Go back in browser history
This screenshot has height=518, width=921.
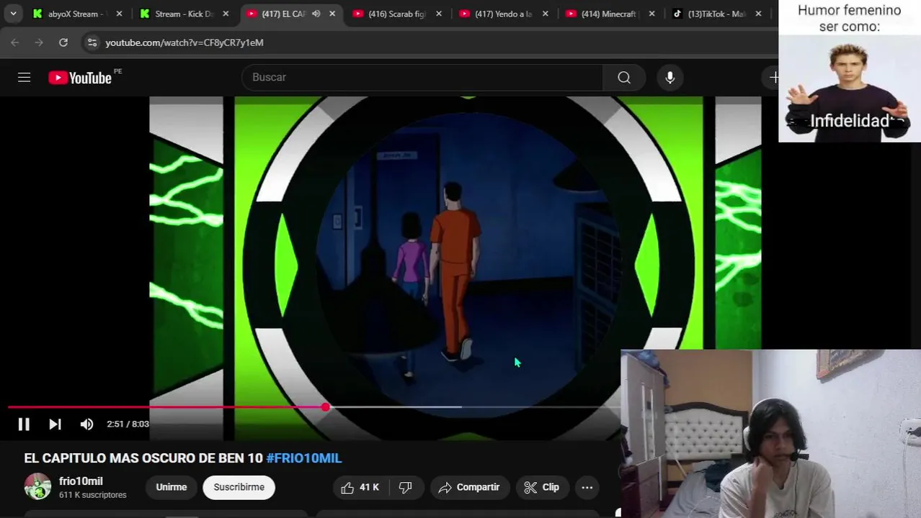coord(15,42)
